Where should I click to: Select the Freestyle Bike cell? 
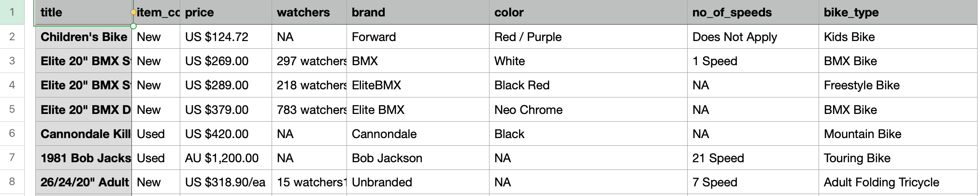pos(897,85)
